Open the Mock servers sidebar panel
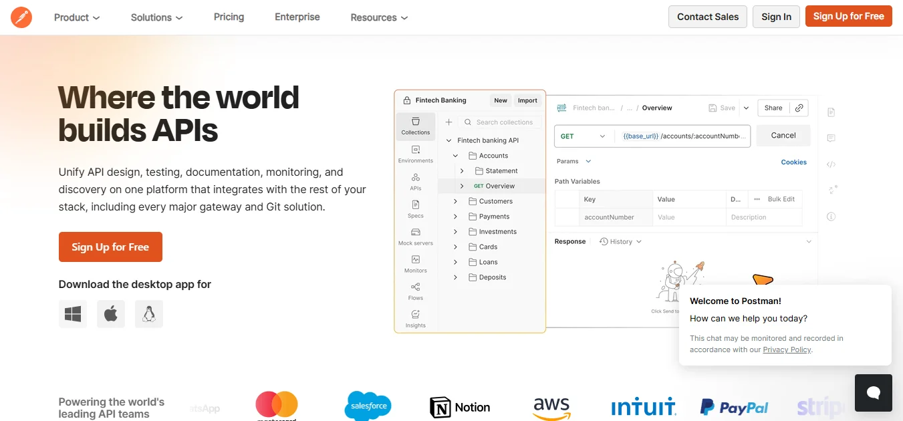Viewport: 903px width, 421px height. tap(416, 237)
